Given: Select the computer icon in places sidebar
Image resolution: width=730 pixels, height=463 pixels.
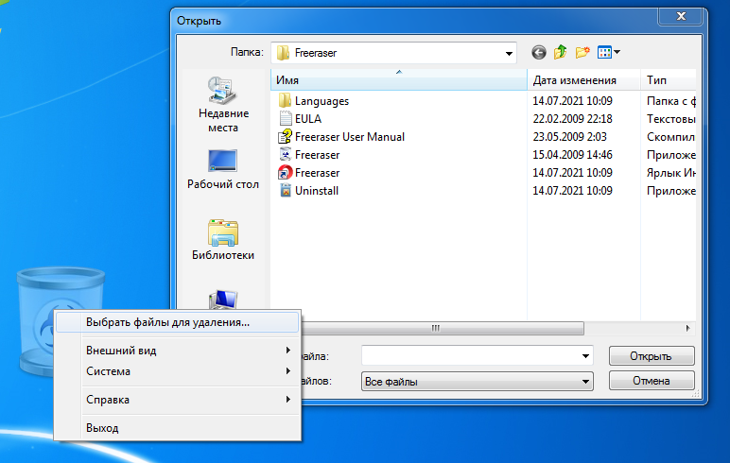Looking at the screenshot, I should (x=223, y=300).
